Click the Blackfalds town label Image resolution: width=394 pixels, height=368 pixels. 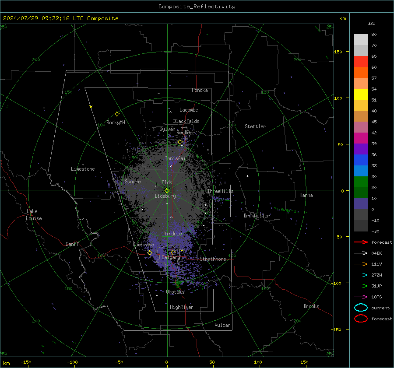186,121
